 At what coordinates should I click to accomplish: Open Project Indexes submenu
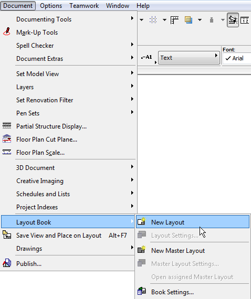(x=68, y=207)
